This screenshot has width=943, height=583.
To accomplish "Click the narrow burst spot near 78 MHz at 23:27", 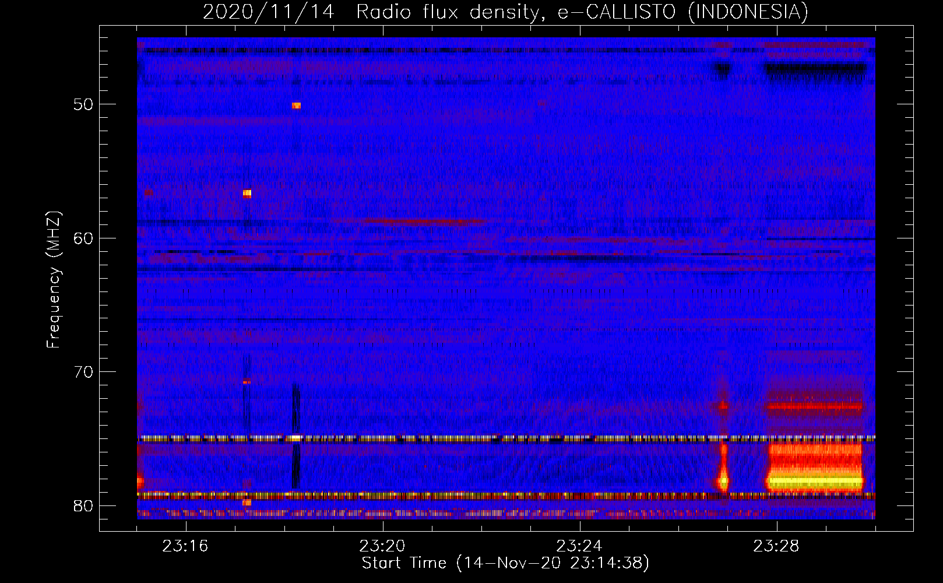I will pos(724,482).
